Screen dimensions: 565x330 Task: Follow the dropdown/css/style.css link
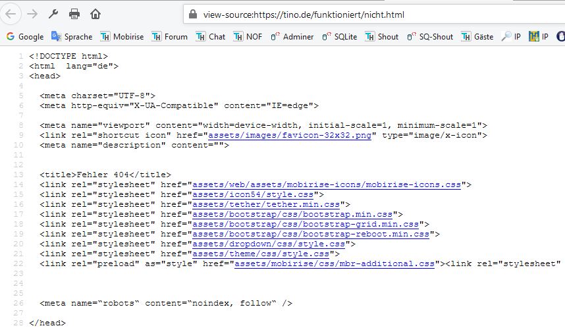pos(269,244)
